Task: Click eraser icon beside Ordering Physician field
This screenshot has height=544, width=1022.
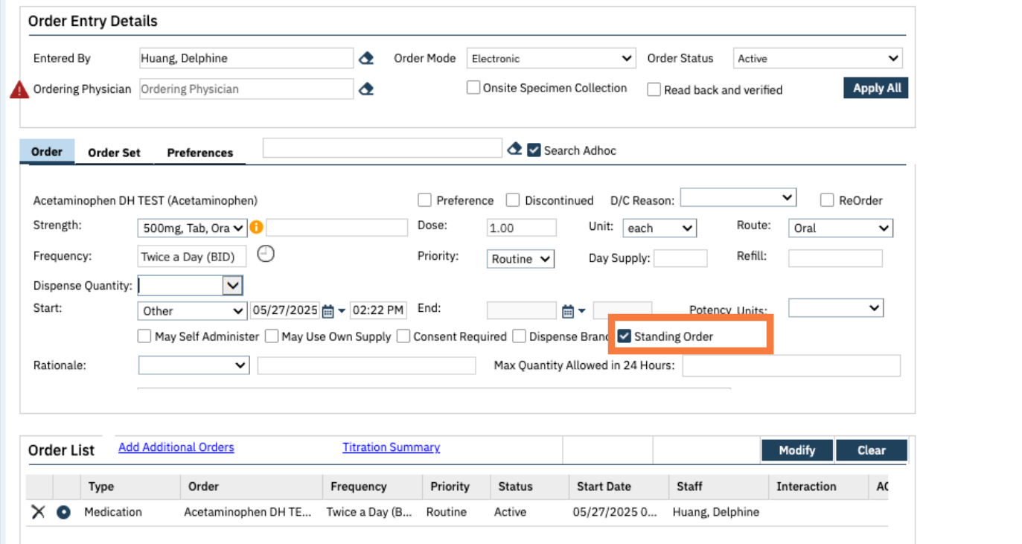Action: pyautogui.click(x=365, y=89)
